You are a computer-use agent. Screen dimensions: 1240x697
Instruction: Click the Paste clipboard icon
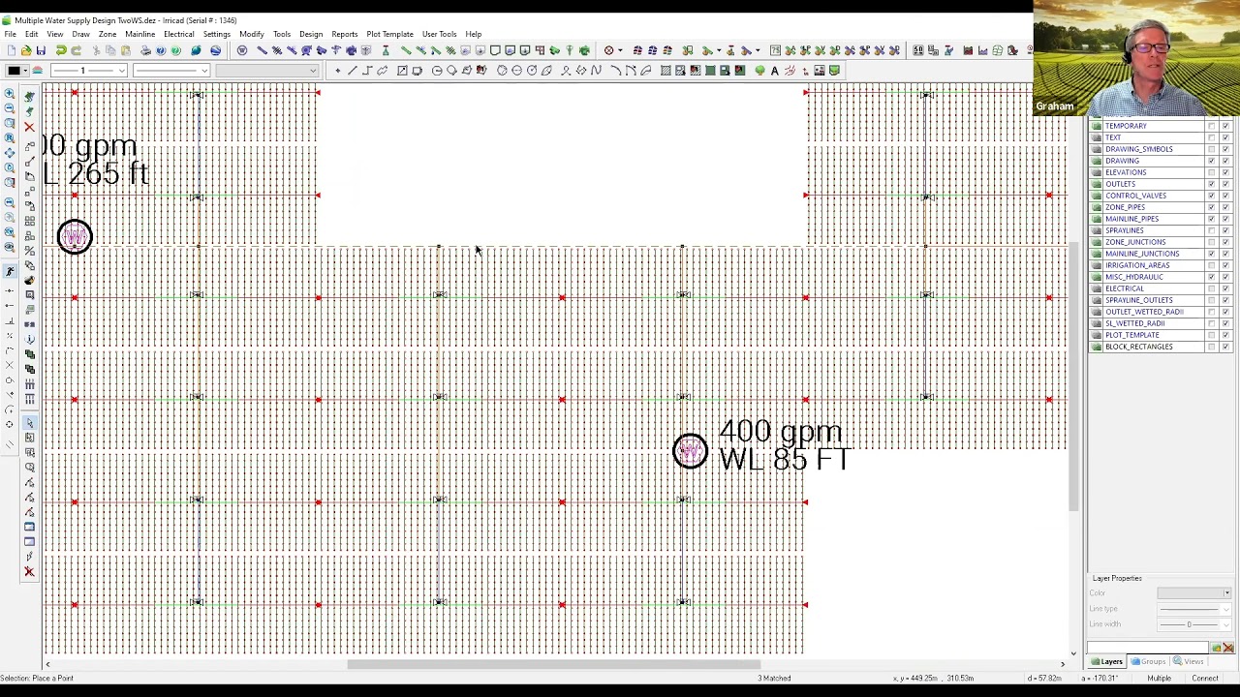[x=126, y=50]
